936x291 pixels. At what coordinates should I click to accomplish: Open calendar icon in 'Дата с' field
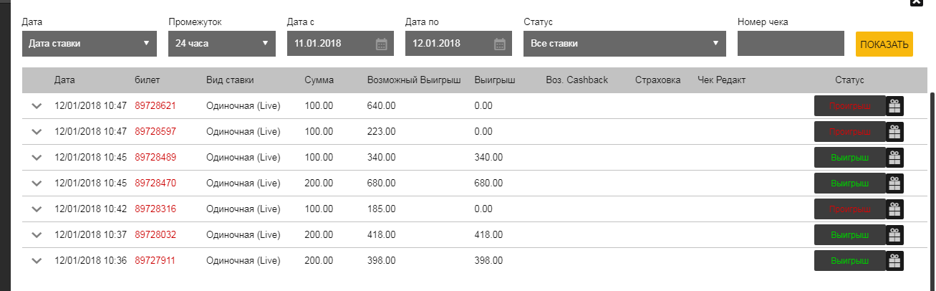pos(381,44)
